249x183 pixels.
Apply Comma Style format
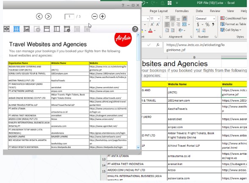pos(213,24)
